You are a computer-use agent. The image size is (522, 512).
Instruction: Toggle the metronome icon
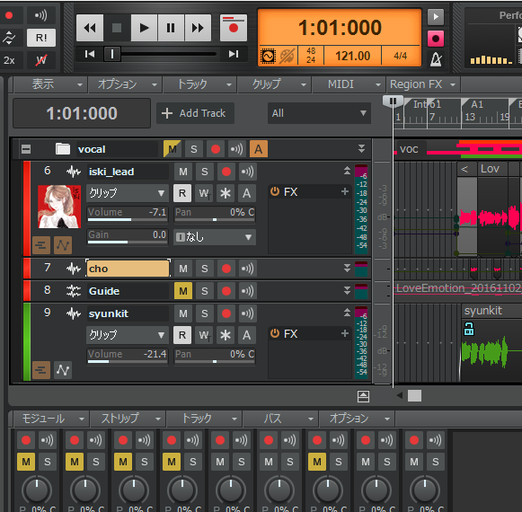click(x=436, y=60)
